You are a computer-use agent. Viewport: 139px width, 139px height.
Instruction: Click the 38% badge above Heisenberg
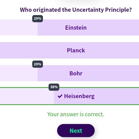point(54,87)
